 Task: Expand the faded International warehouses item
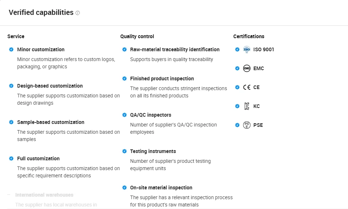[x=44, y=195]
